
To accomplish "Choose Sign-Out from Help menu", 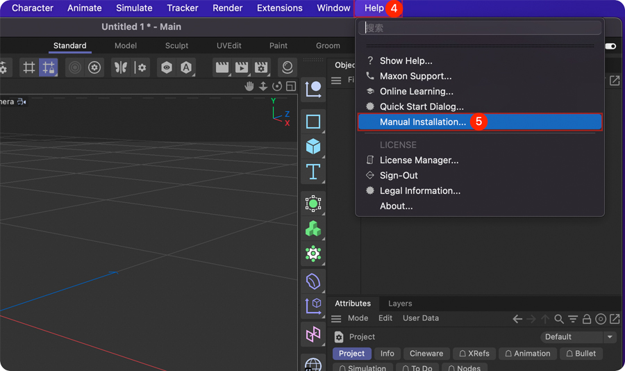I will (x=479, y=175).
